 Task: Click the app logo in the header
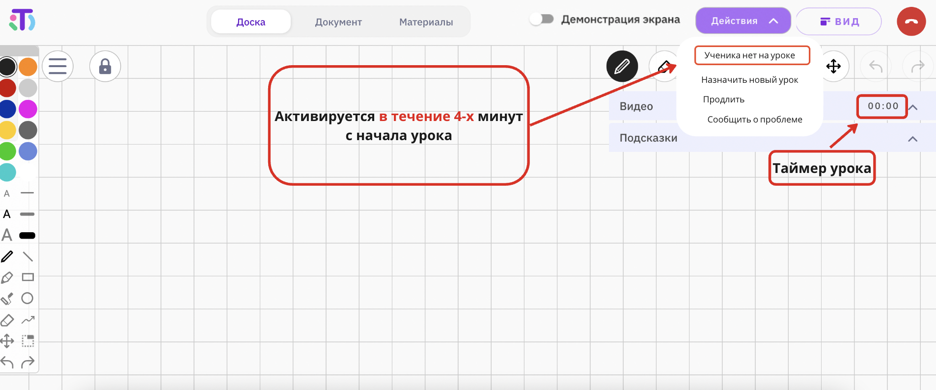click(x=22, y=20)
